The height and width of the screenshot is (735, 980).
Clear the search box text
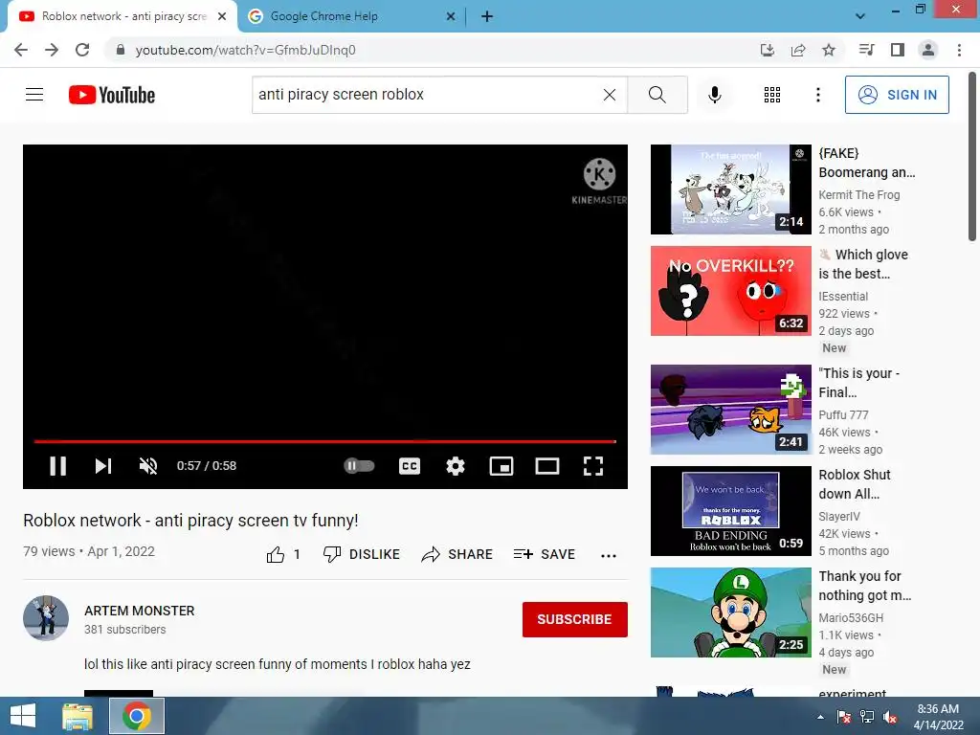click(610, 95)
